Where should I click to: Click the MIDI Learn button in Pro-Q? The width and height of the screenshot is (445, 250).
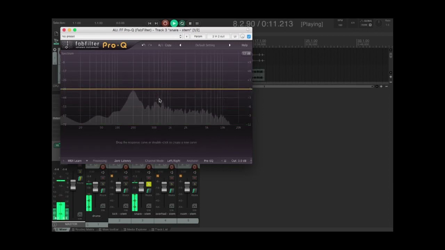[74, 161]
